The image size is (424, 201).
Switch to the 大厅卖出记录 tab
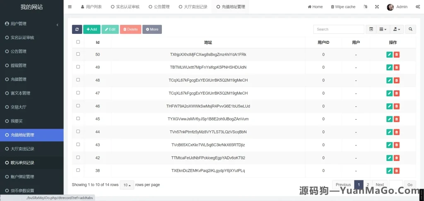point(193,7)
